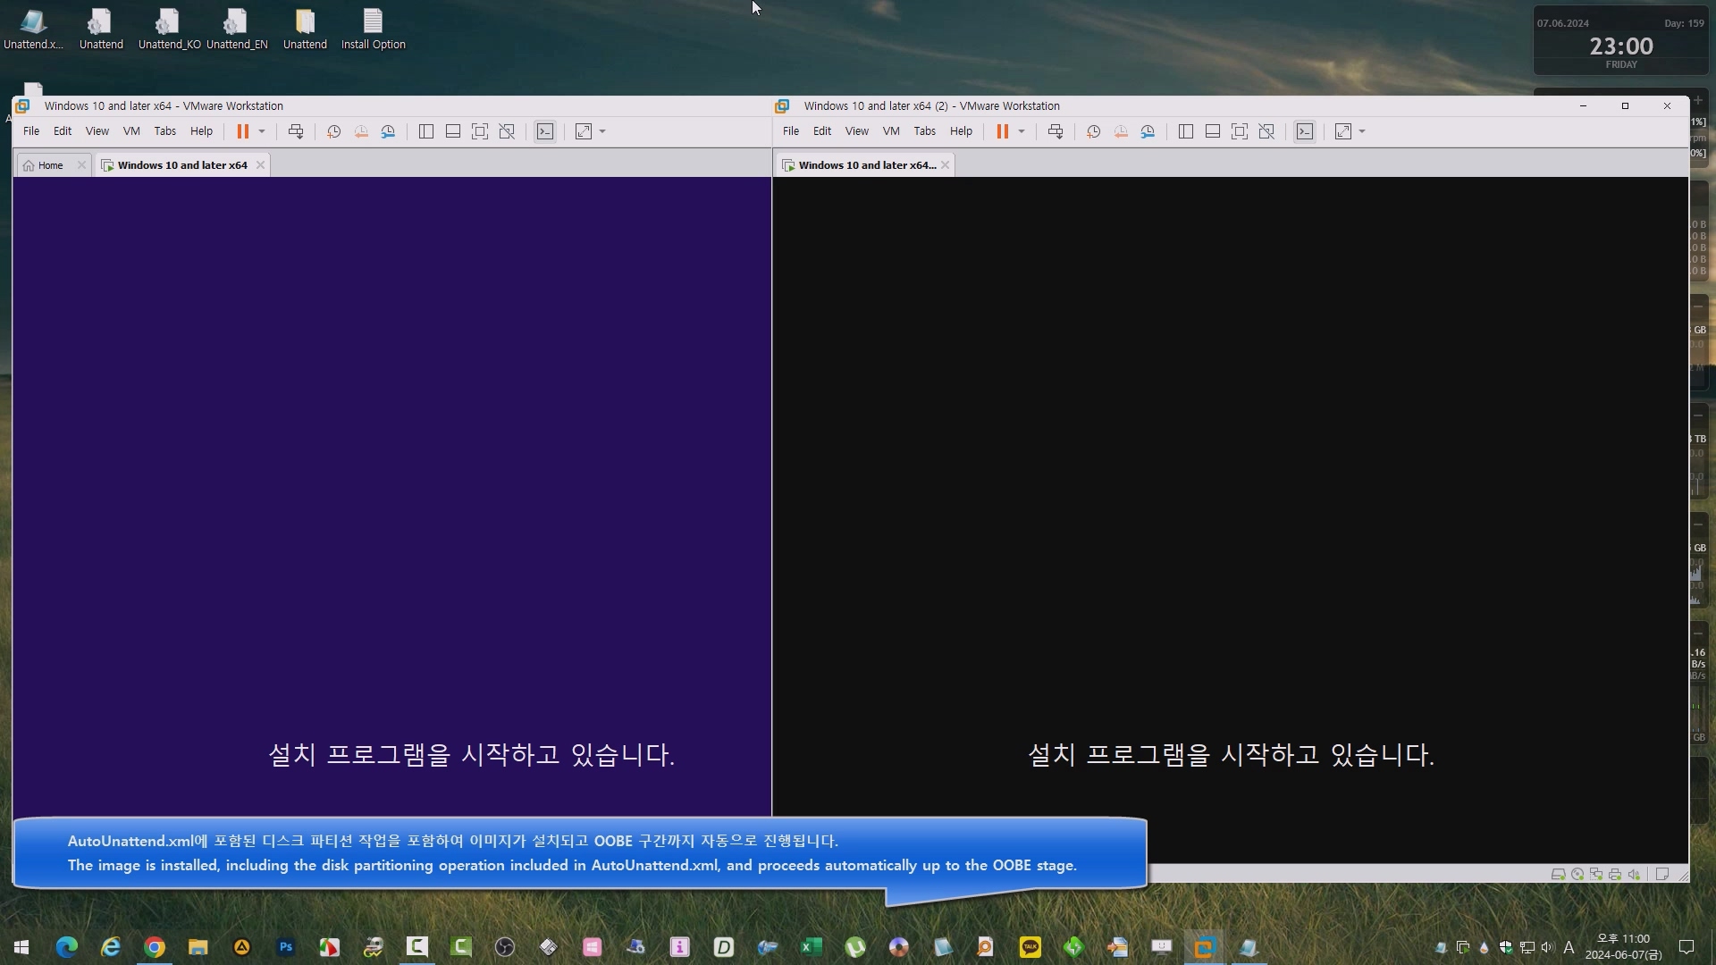
Task: Open the power dropdown arrow in the right window
Action: click(x=1022, y=131)
